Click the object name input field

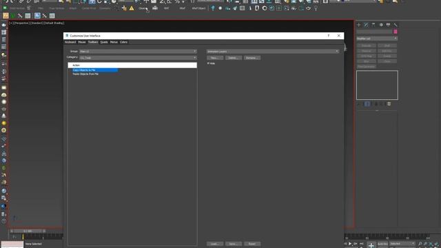(374, 32)
